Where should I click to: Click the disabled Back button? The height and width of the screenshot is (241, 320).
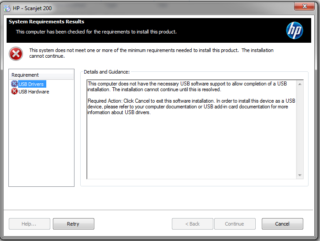click(x=193, y=224)
